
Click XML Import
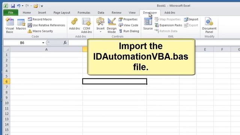pyautogui.click(x=191, y=19)
